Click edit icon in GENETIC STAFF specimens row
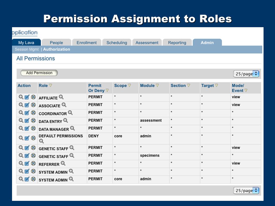 27,156
